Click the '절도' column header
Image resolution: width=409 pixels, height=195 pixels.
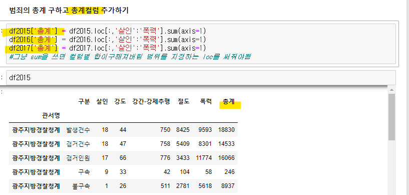184,102
